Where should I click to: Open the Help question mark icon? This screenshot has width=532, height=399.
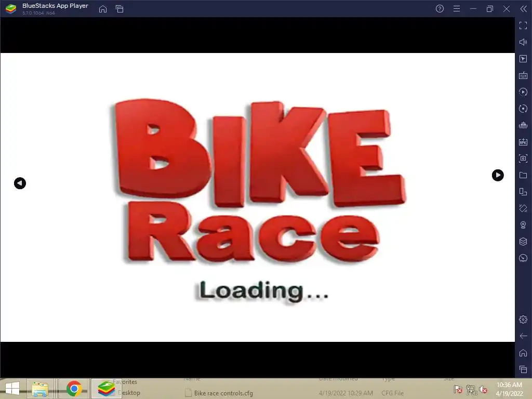440,9
